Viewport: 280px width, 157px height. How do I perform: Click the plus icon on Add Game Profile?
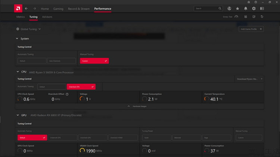click(261, 29)
